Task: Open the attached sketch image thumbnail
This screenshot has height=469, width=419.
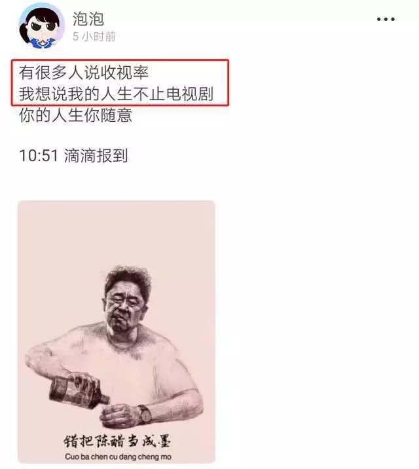Action: coord(117,332)
